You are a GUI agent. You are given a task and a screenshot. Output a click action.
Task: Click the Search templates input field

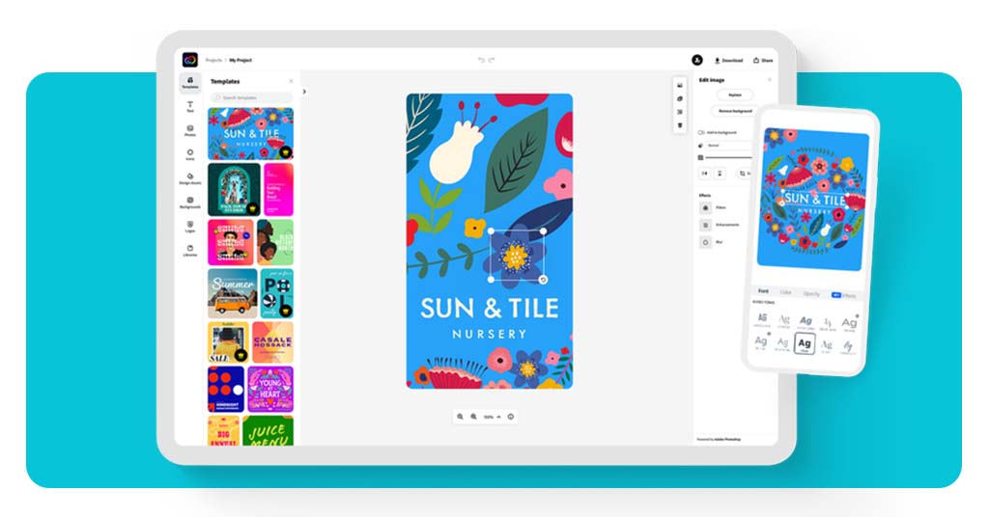253,98
